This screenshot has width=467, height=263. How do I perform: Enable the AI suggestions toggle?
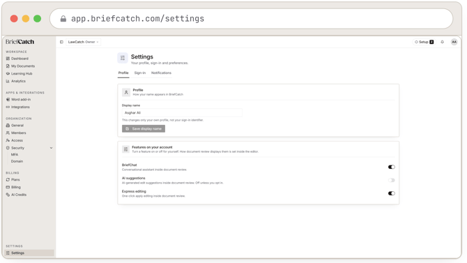click(x=391, y=180)
